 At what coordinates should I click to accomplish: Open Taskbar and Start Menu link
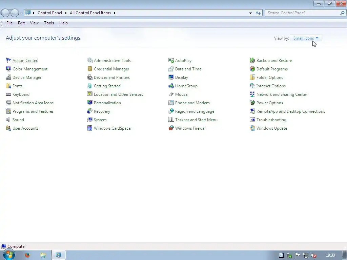[196, 120]
